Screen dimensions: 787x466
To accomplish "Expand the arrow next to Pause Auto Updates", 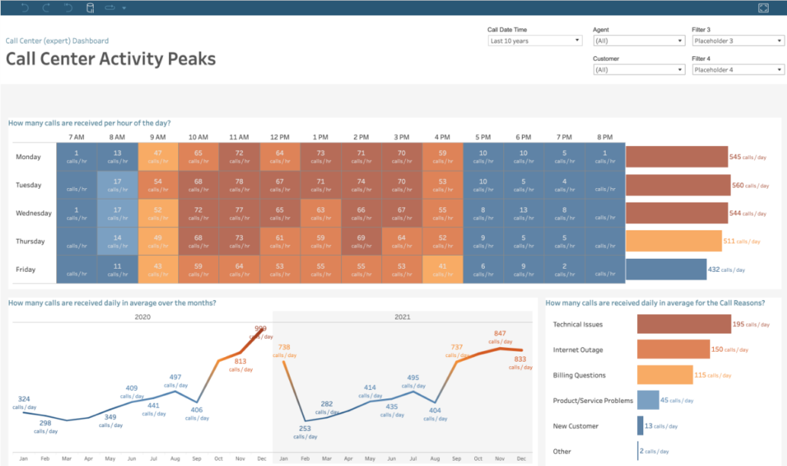I will [124, 8].
